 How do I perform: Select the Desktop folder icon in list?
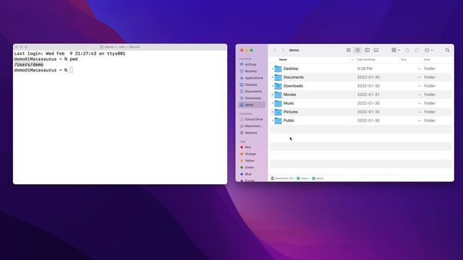278,69
